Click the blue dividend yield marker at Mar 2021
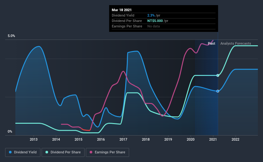Viewport: 263px width, 162px height. pos(218,91)
